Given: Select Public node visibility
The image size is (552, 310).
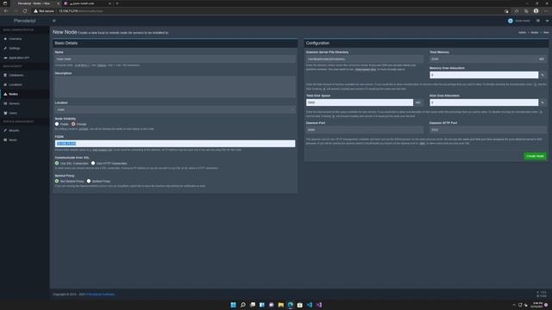Looking at the screenshot, I should (x=57, y=124).
